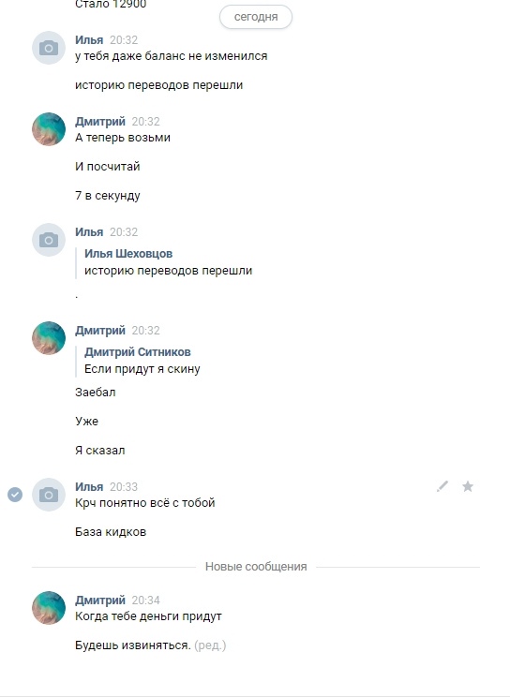Open Илья's camera avatar beside the quoted reply message

[49, 240]
